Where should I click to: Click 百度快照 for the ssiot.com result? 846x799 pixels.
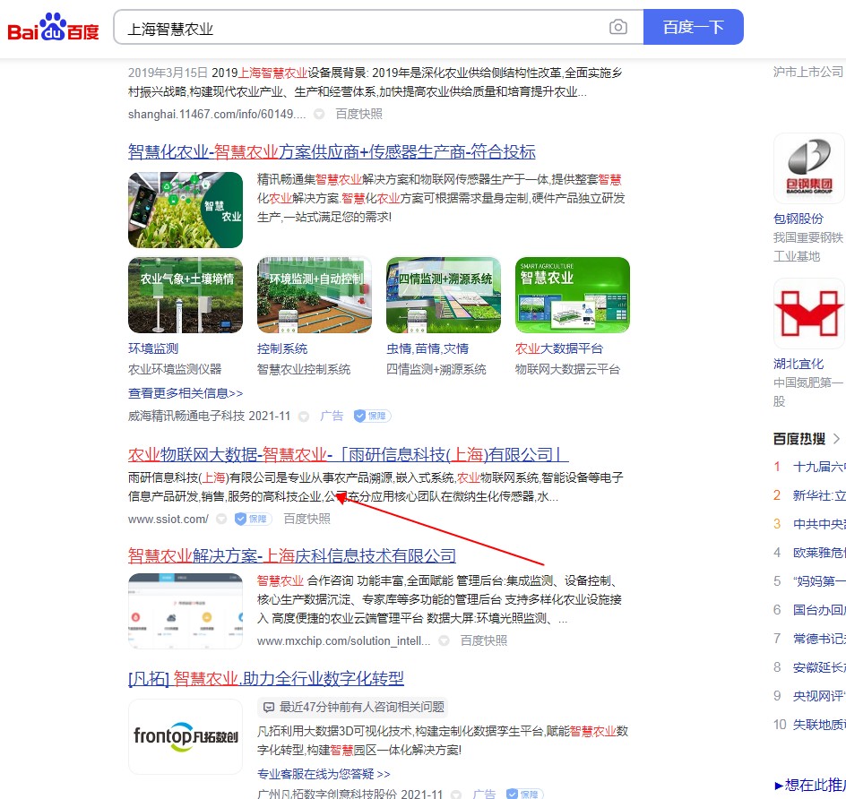(x=306, y=519)
